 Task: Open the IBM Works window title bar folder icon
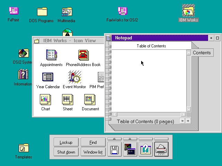click(36, 41)
